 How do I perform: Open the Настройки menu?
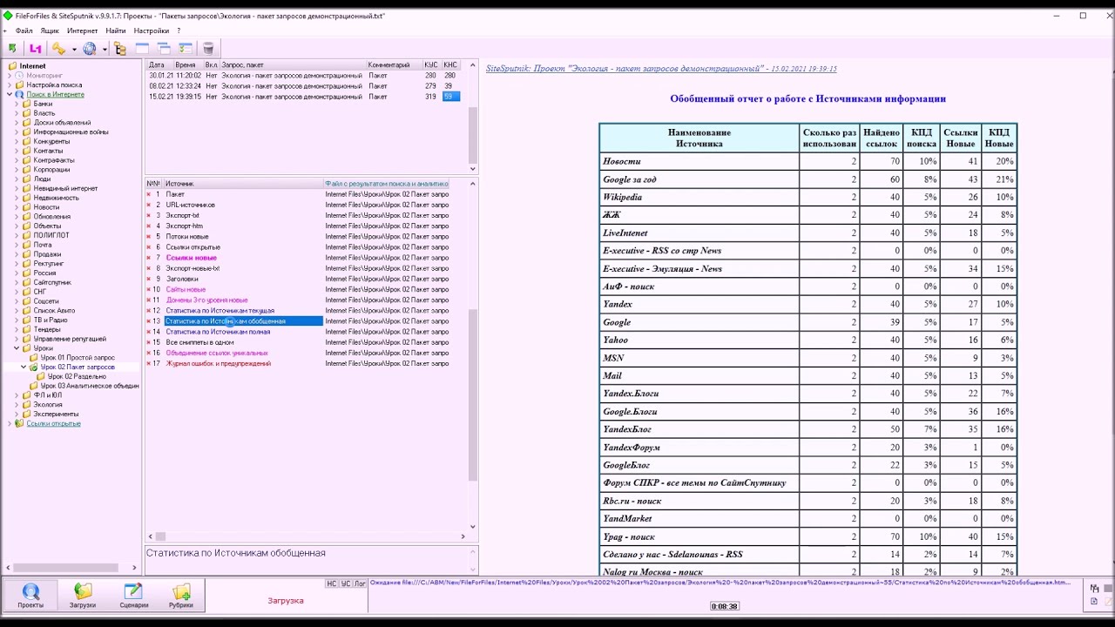(x=152, y=30)
